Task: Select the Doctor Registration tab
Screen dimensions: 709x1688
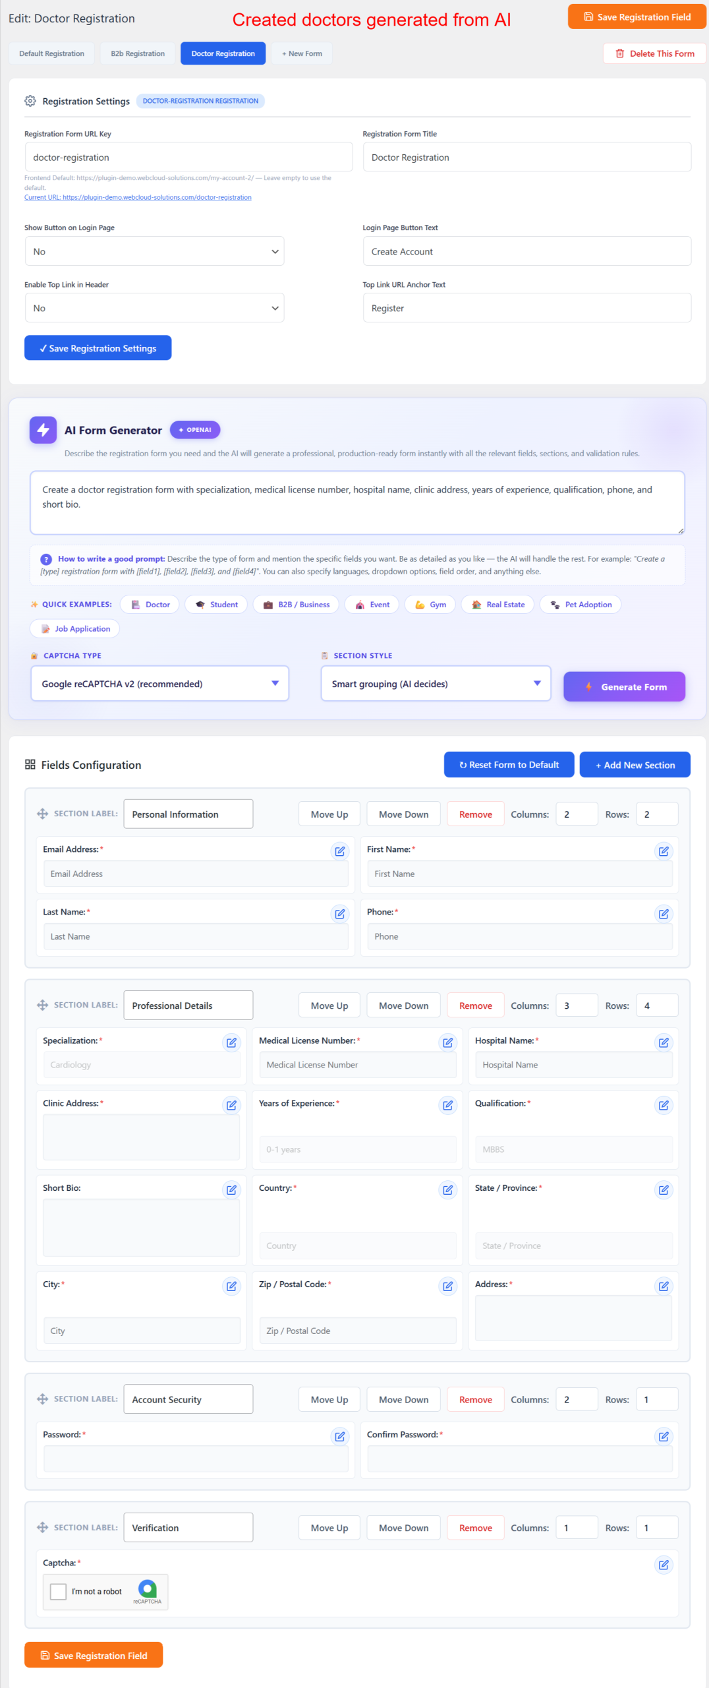Action: [x=223, y=53]
